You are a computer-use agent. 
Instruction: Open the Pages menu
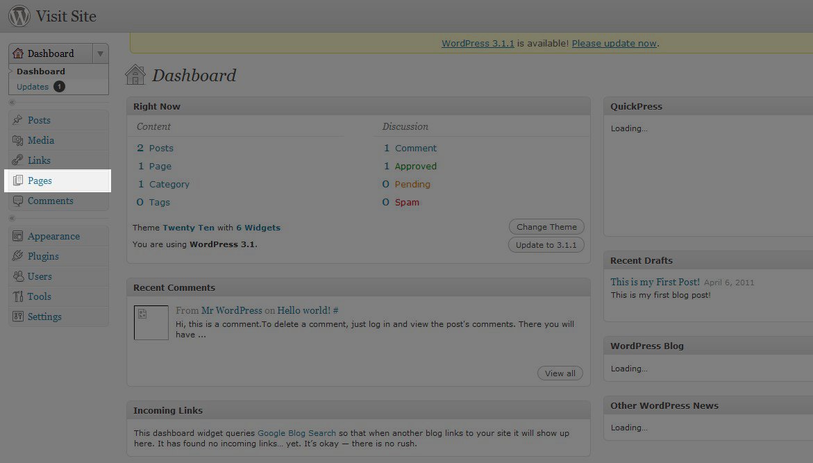coord(40,180)
